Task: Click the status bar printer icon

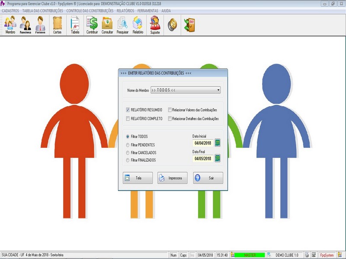Action: tap(307, 255)
